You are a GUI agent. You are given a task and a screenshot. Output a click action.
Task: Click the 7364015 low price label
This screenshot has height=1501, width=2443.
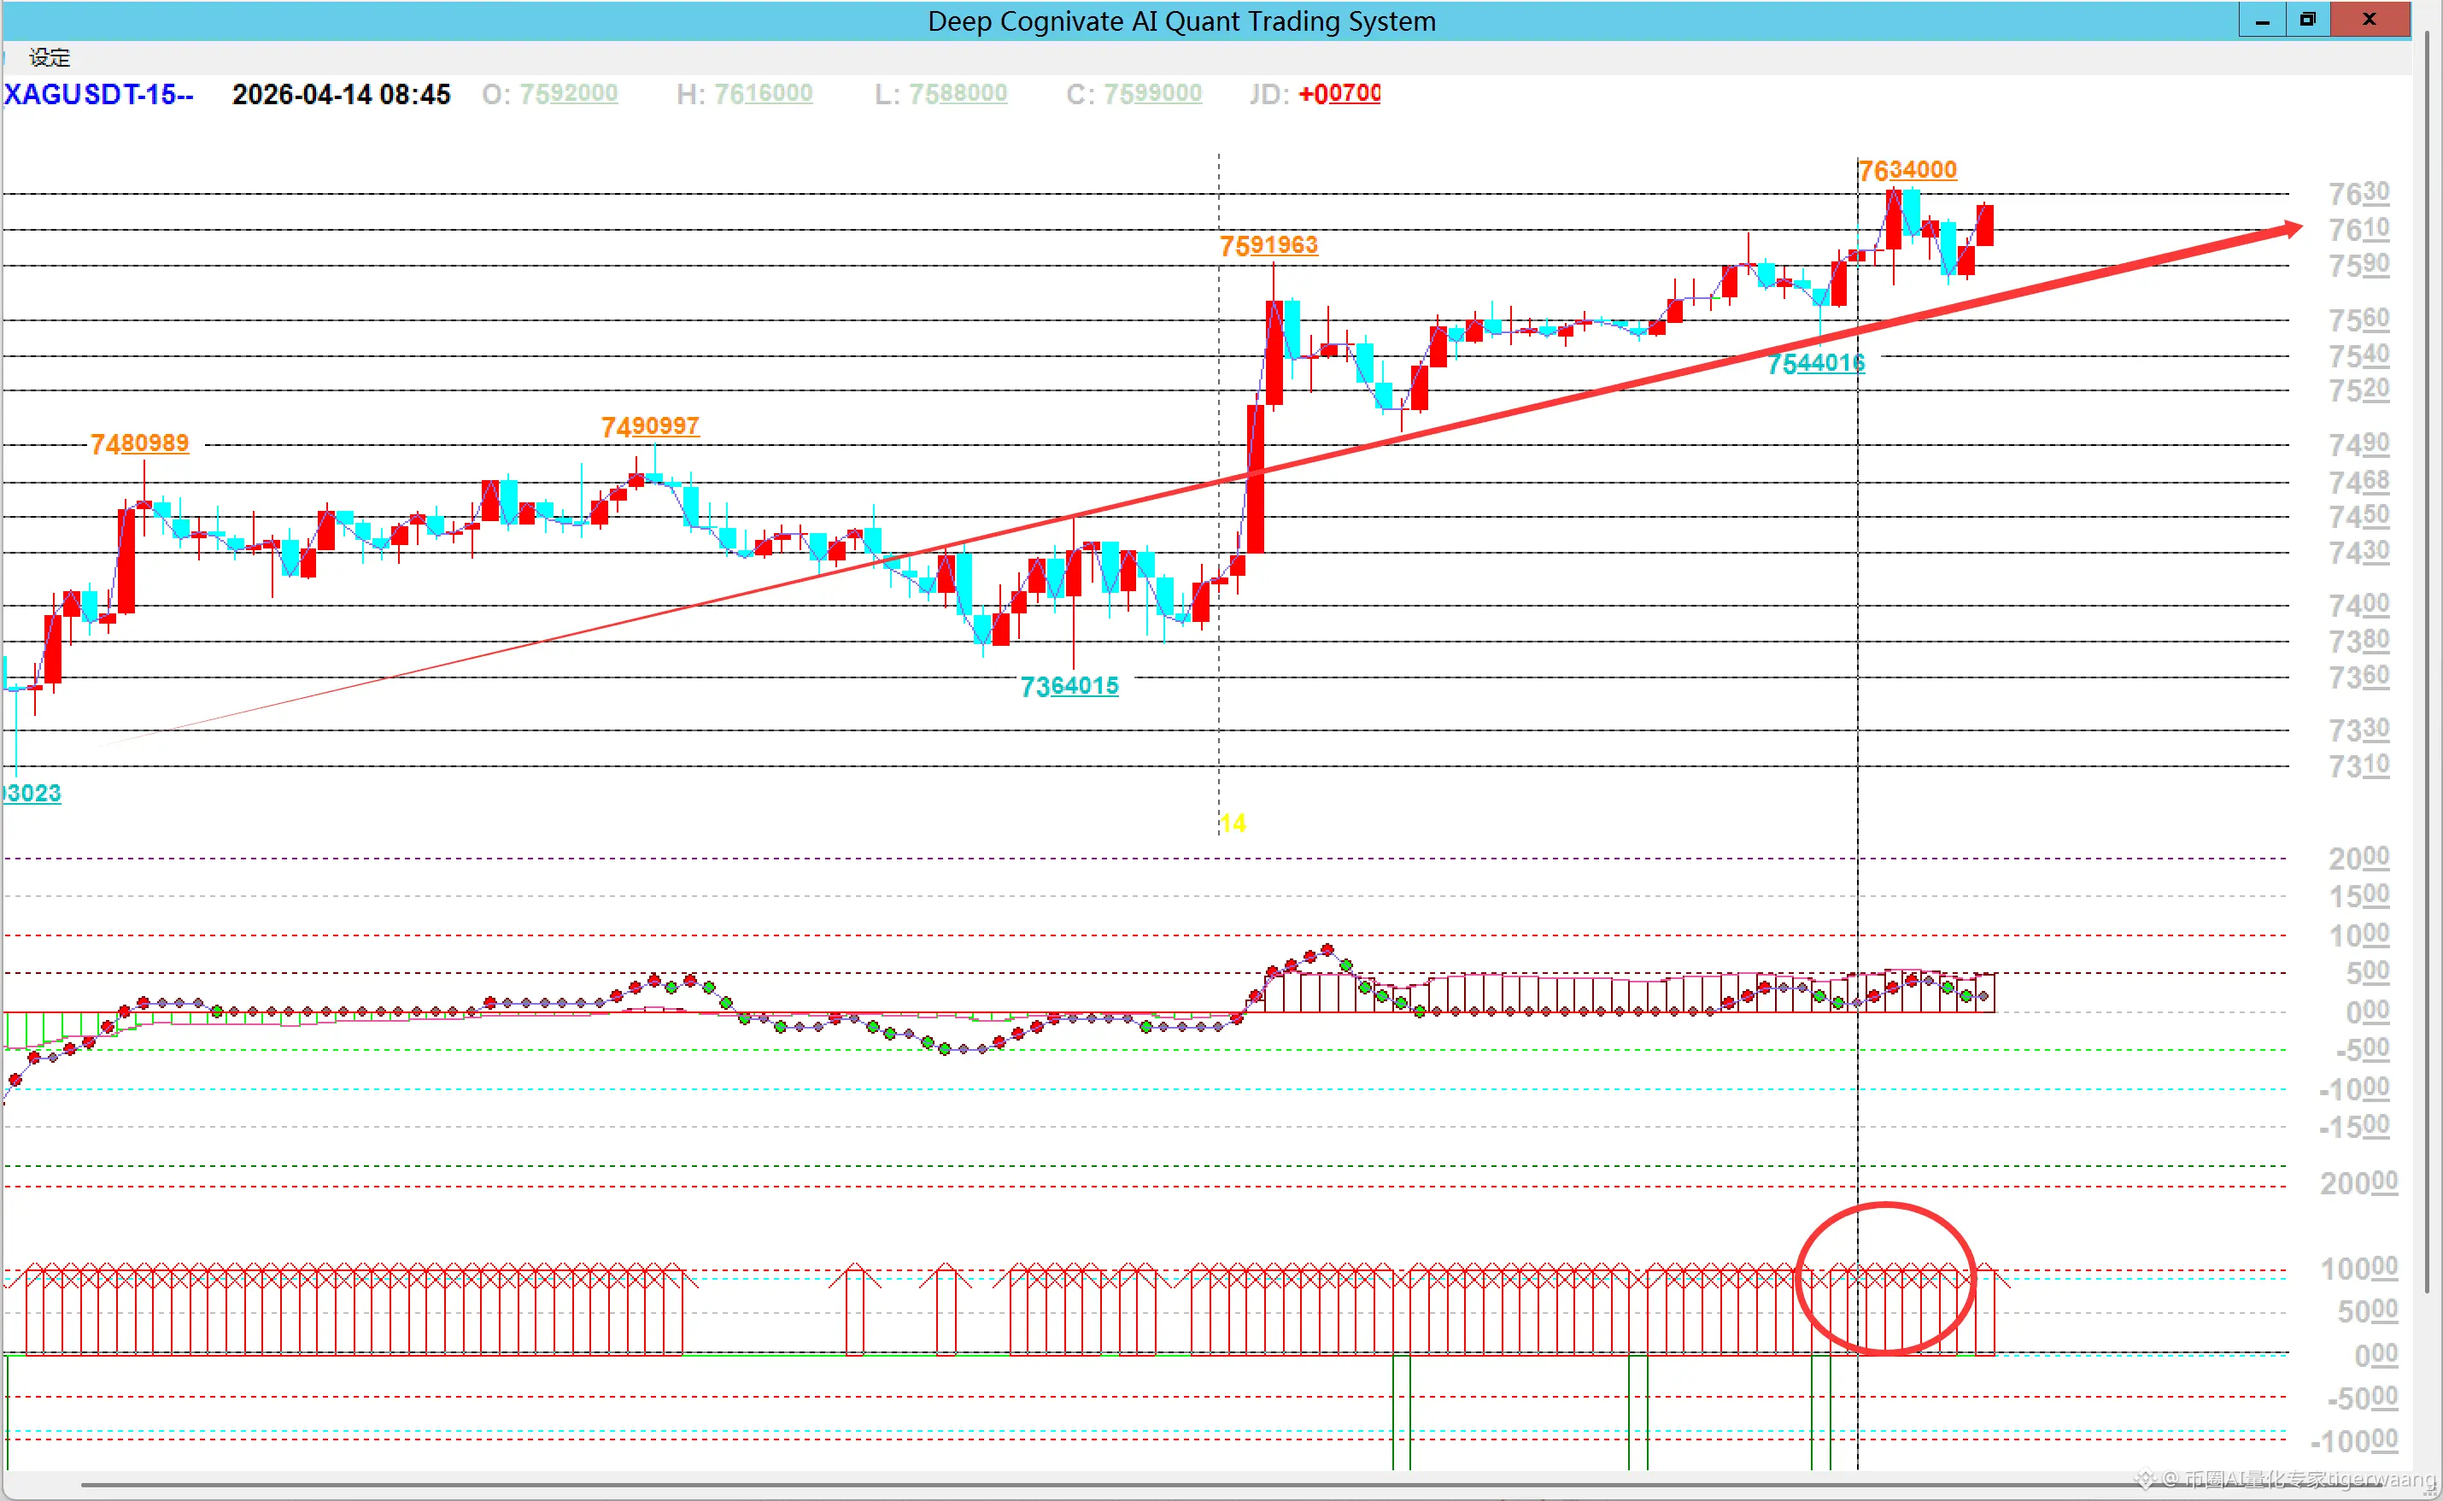1069,686
